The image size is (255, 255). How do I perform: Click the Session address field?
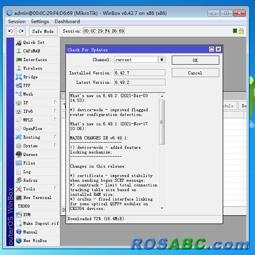point(104,31)
